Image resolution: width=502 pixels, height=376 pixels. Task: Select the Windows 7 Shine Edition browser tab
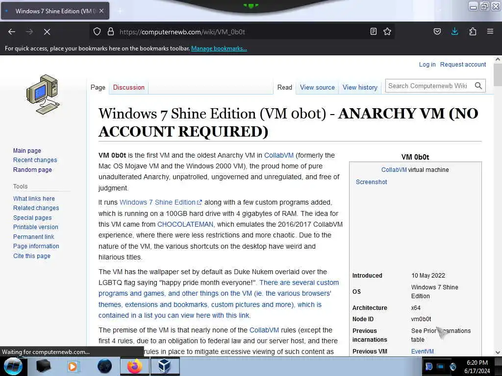click(x=55, y=11)
